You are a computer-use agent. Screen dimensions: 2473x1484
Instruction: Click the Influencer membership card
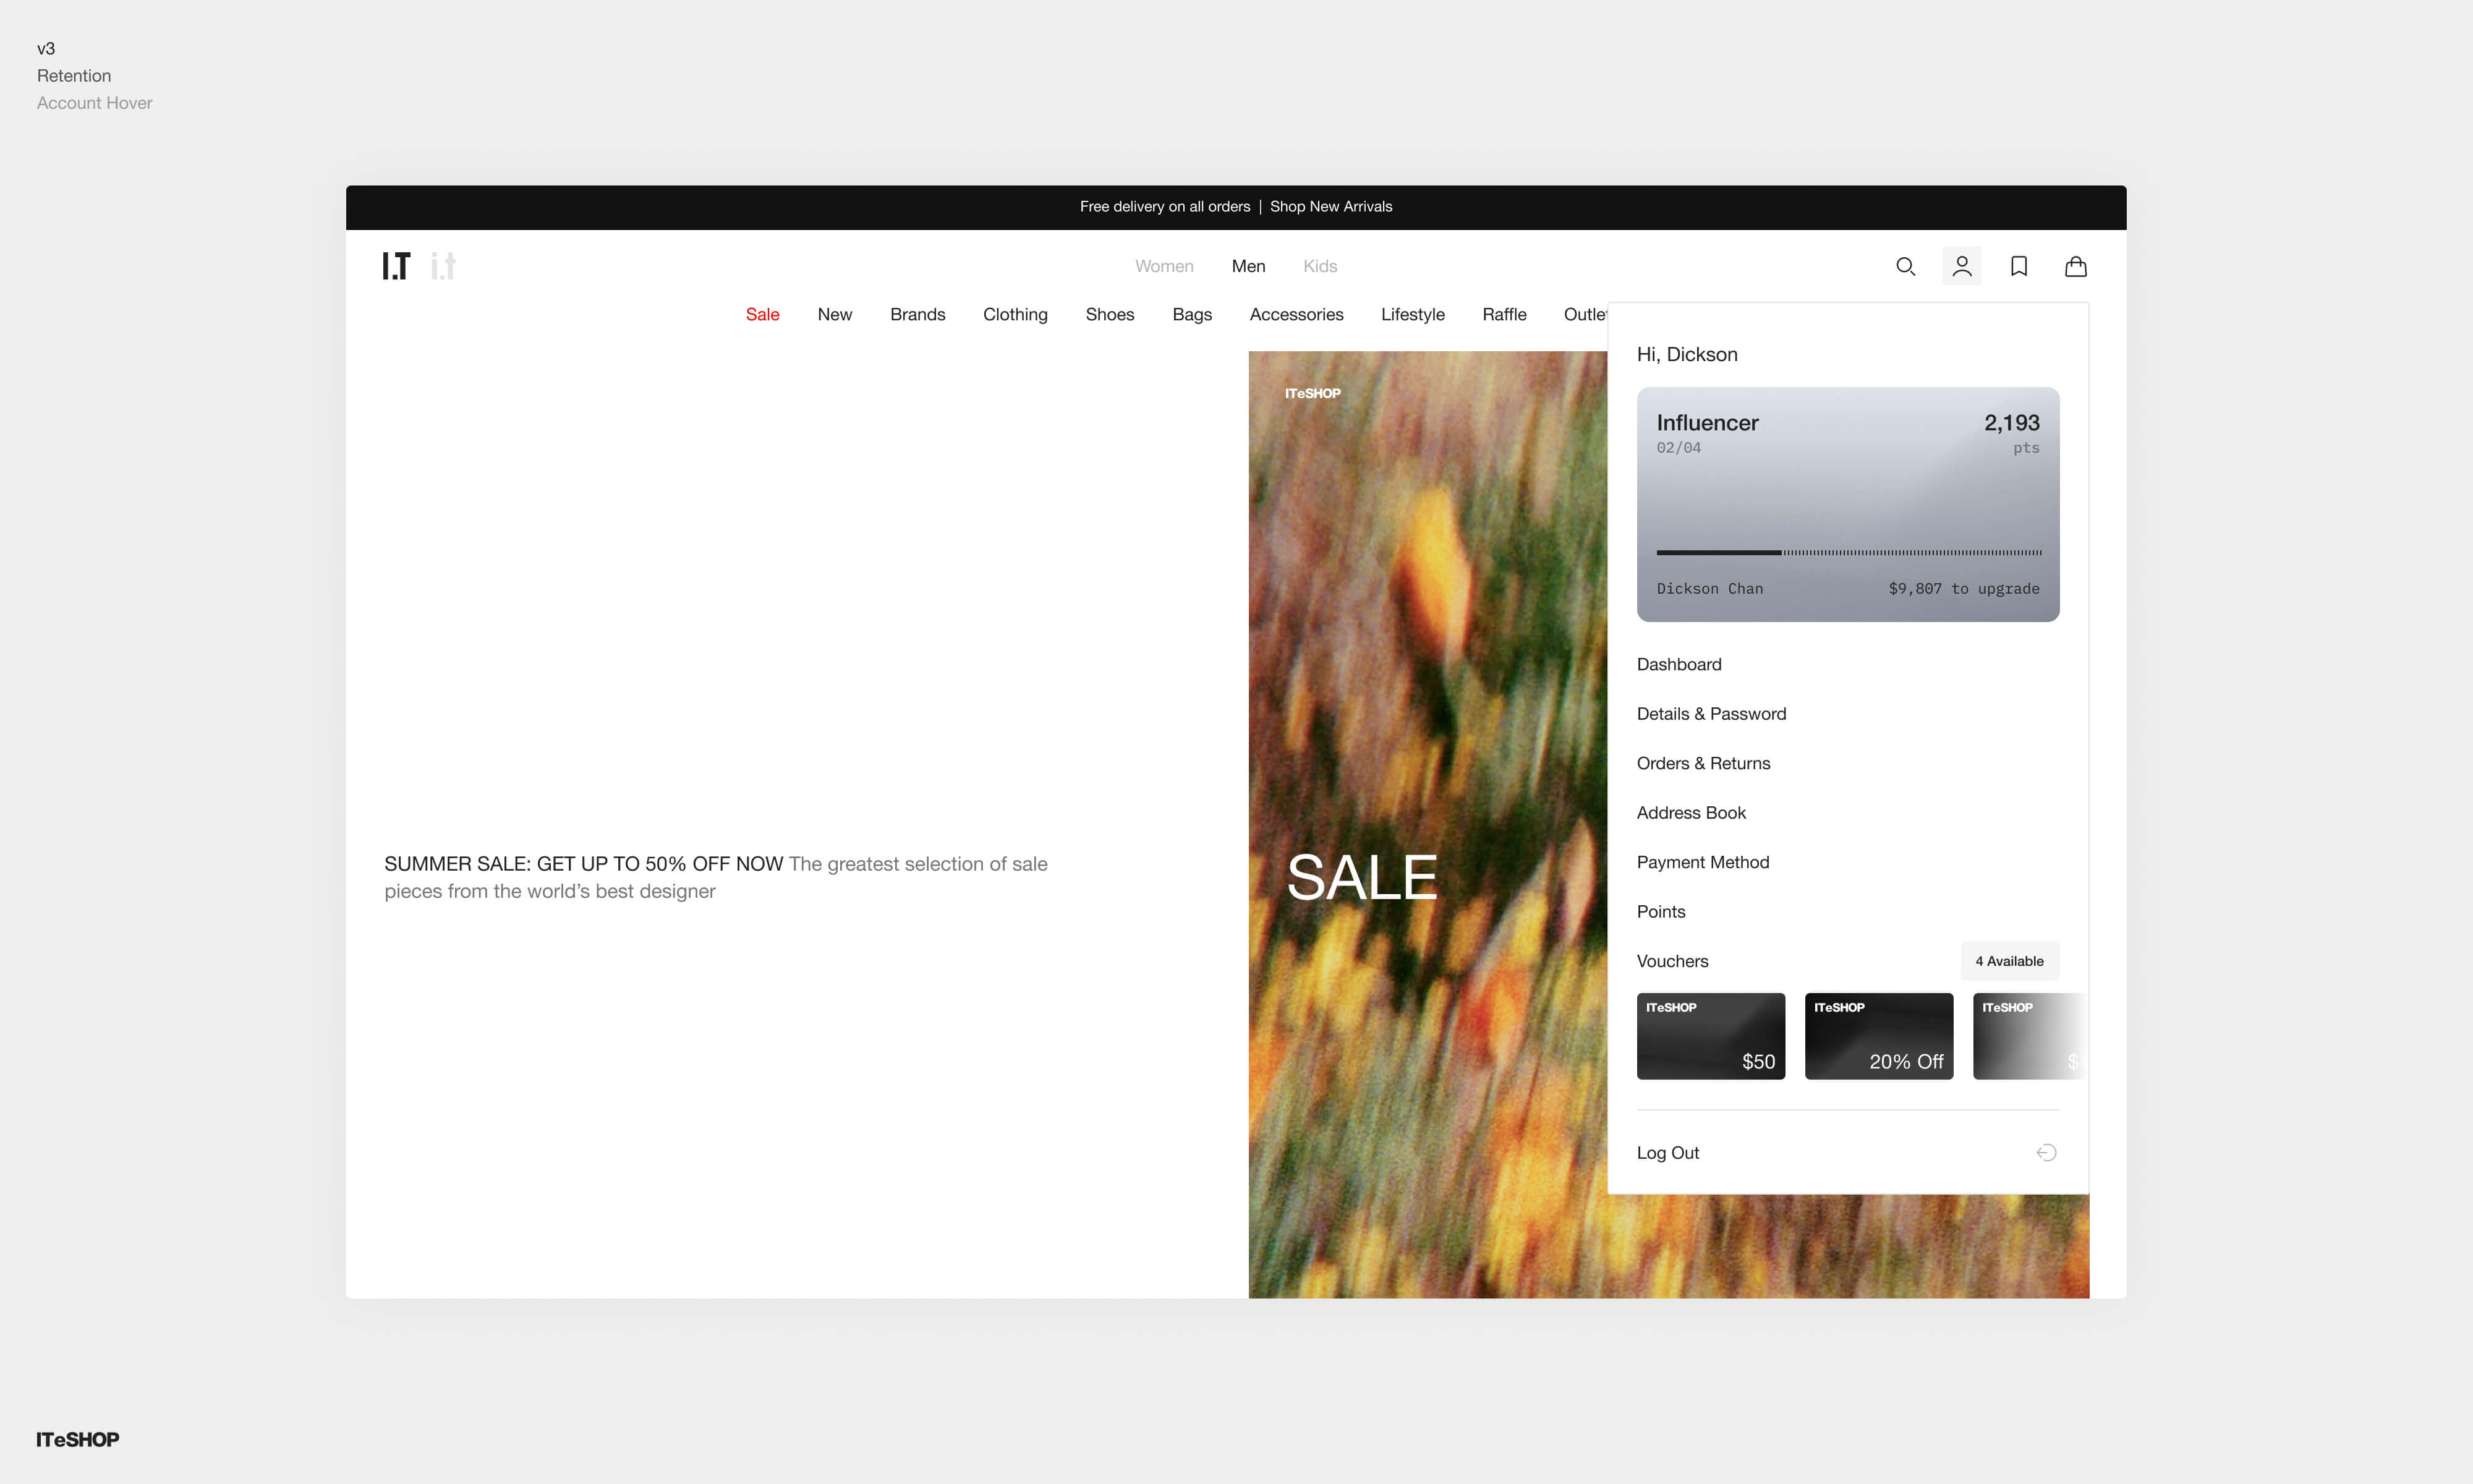[x=1847, y=504]
